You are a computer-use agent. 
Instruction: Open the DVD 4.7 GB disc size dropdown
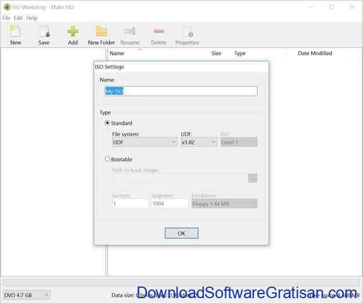point(27,295)
